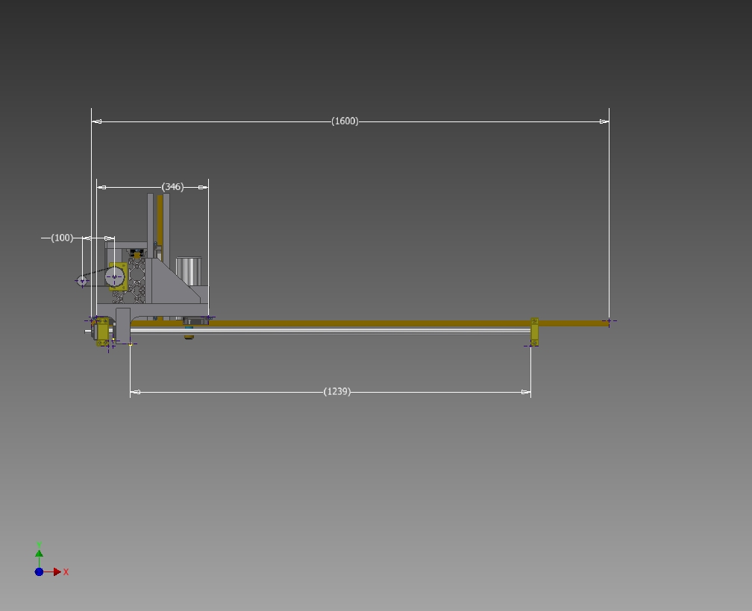Select the long brown horizontal beam
752x611 pixels.
pyautogui.click(x=373, y=323)
